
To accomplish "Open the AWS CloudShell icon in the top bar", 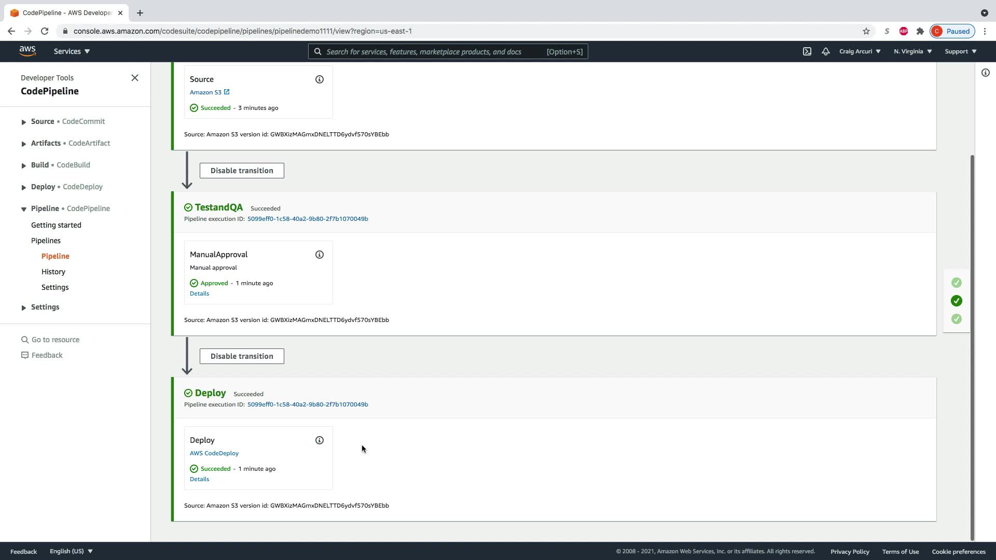I will pos(807,51).
